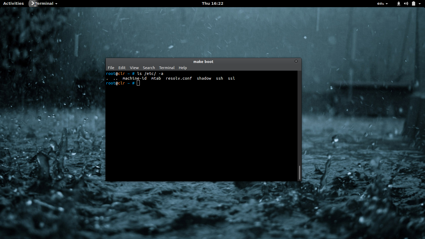Click the notification bell icon in top bar
Image resolution: width=425 pixels, height=239 pixels.
tap(399, 3)
